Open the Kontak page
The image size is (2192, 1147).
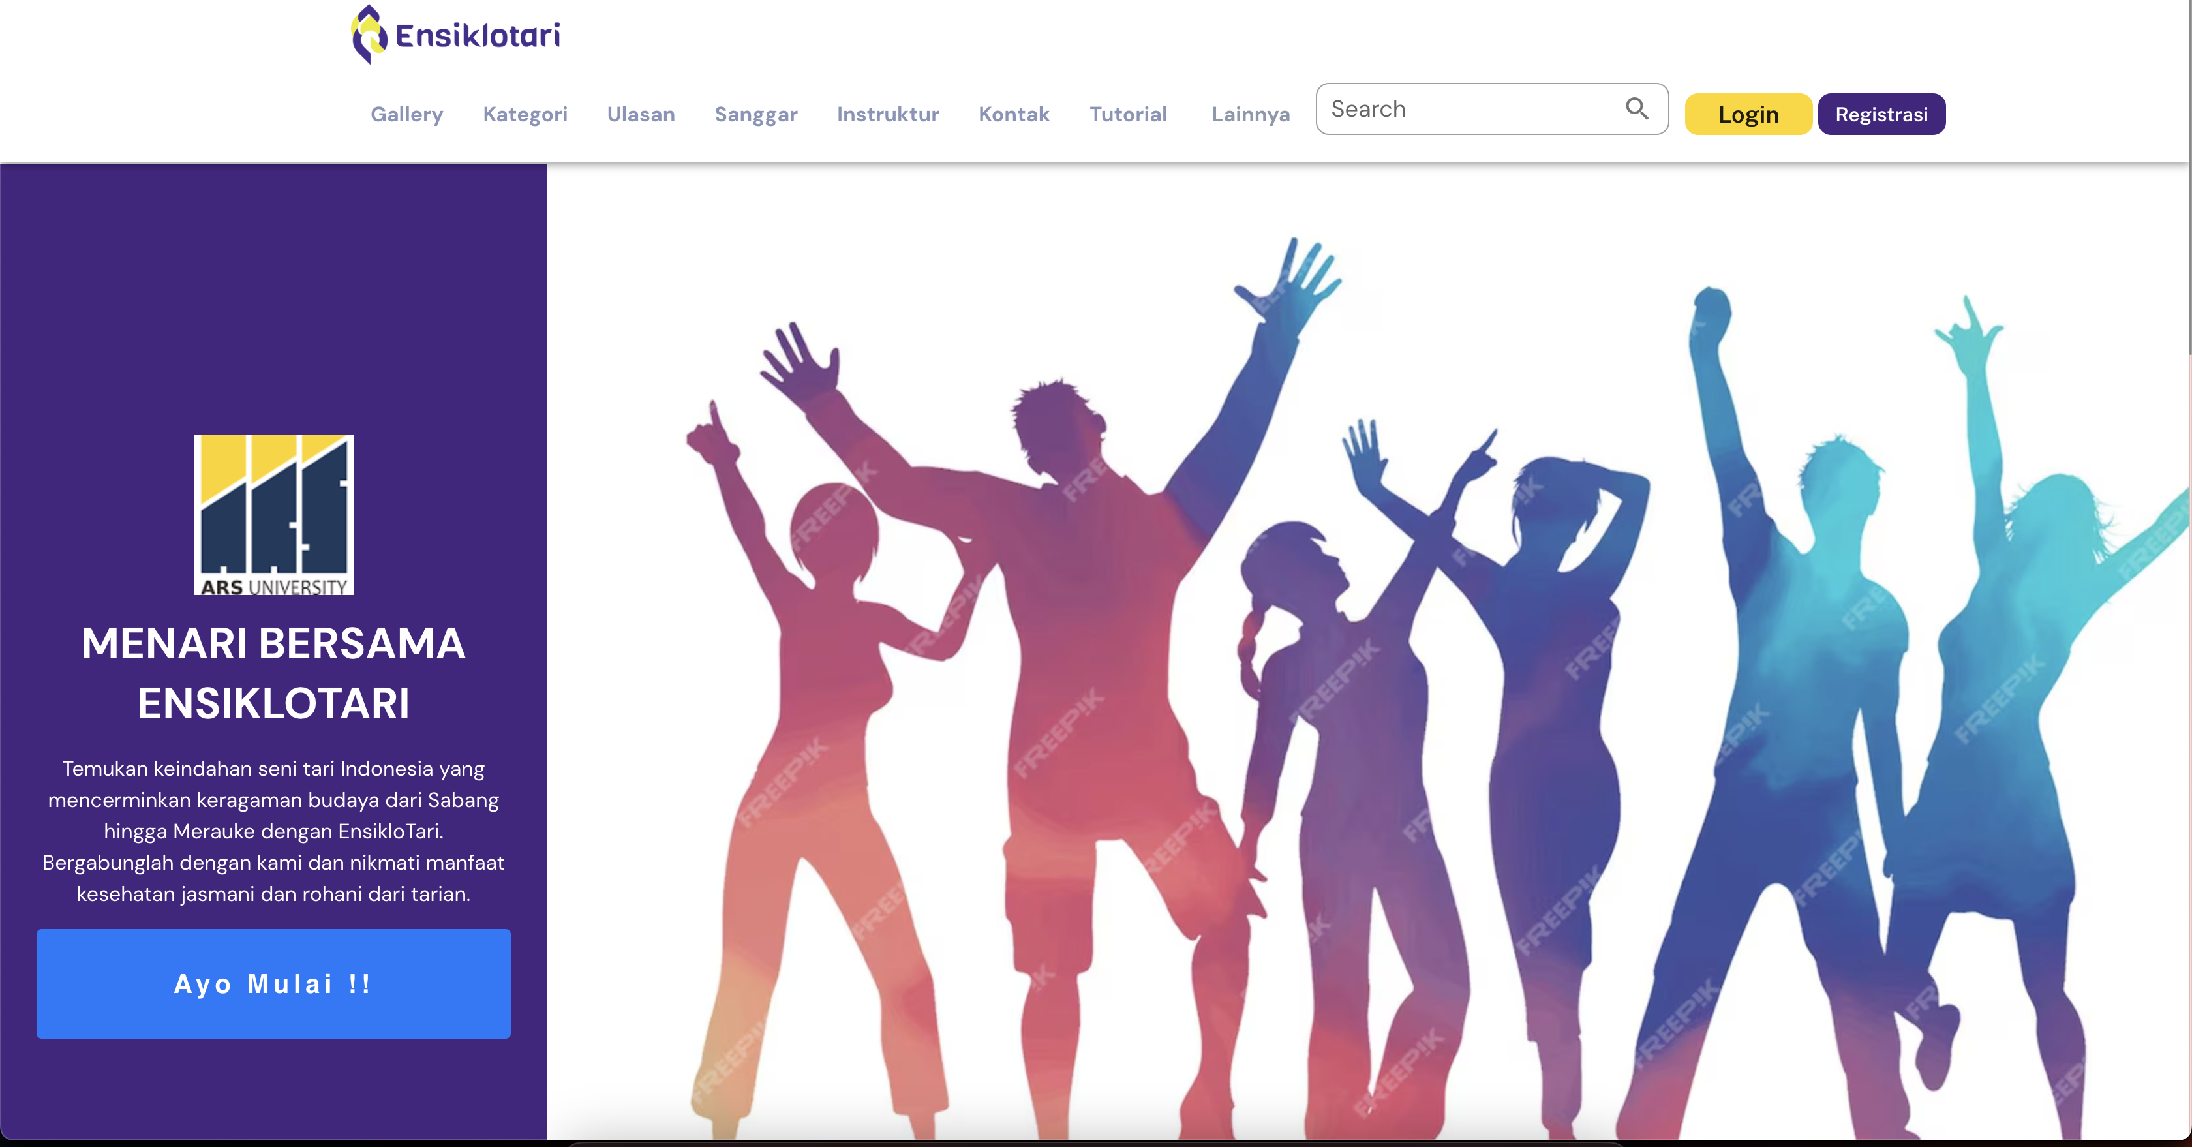point(1013,114)
